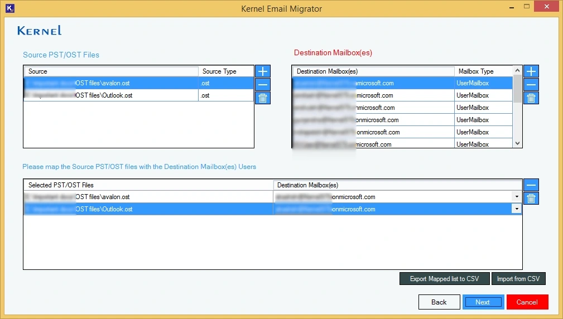
Task: Click scroll down arrow in destination list
Action: [x=517, y=143]
